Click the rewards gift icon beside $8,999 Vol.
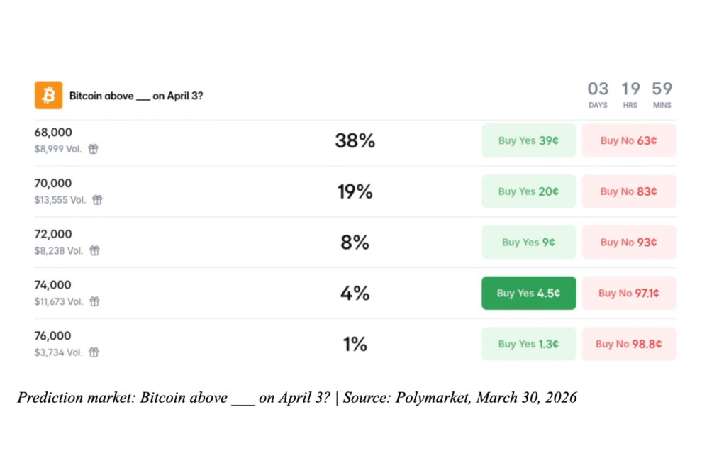Image resolution: width=702 pixels, height=468 pixels. click(93, 149)
